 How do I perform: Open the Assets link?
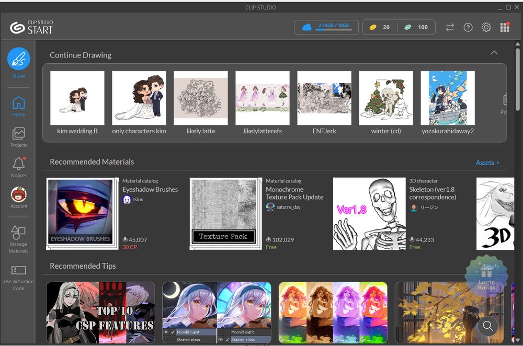coord(487,163)
